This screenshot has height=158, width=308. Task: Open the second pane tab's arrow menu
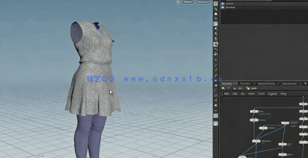coord(254,84)
